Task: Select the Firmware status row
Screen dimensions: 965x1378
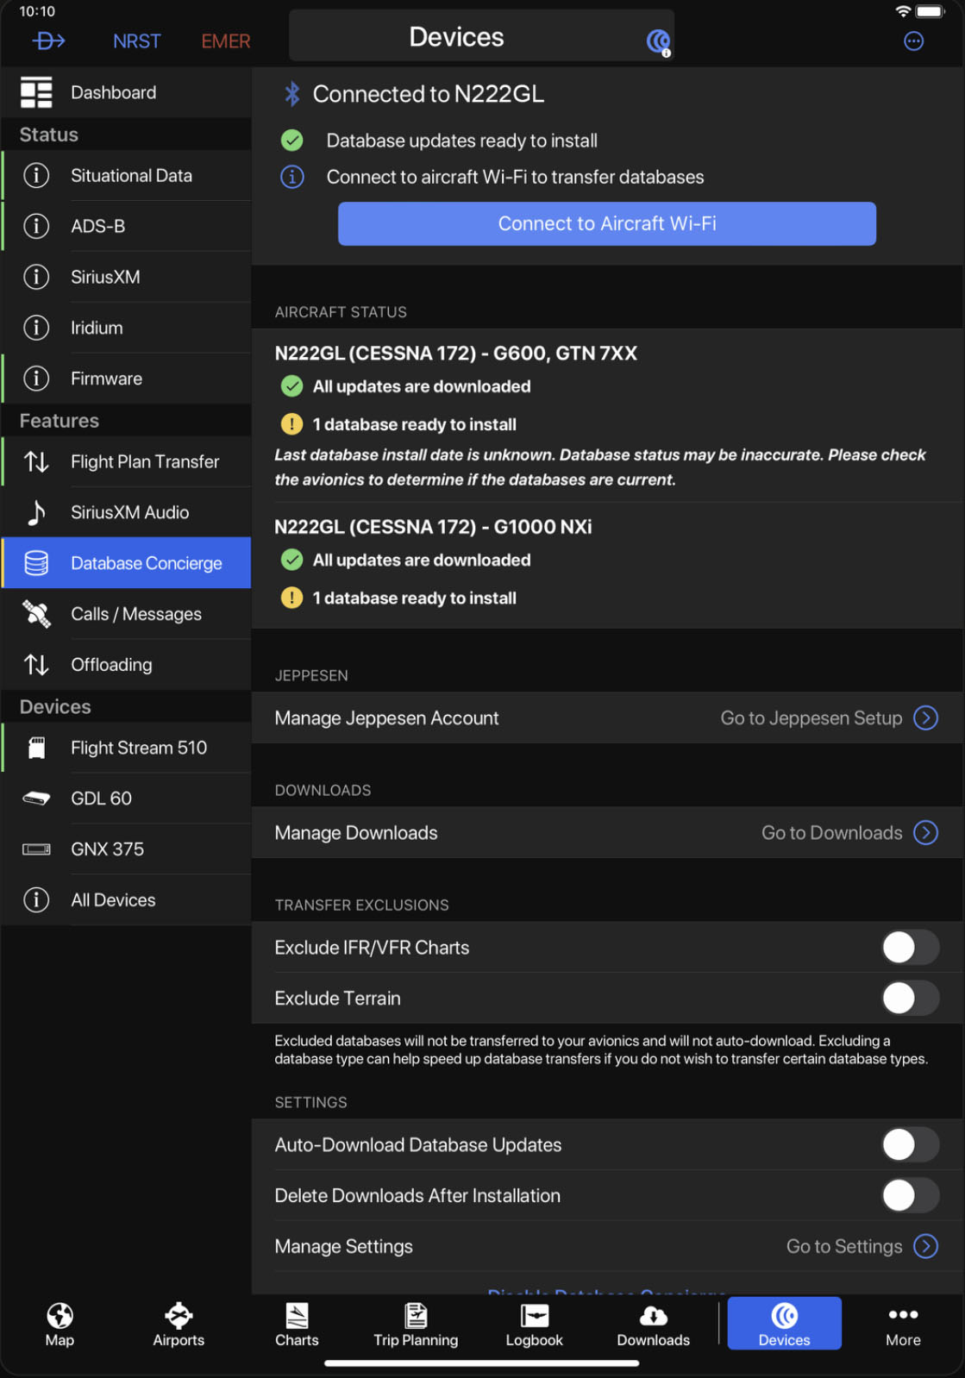Action: pos(126,379)
